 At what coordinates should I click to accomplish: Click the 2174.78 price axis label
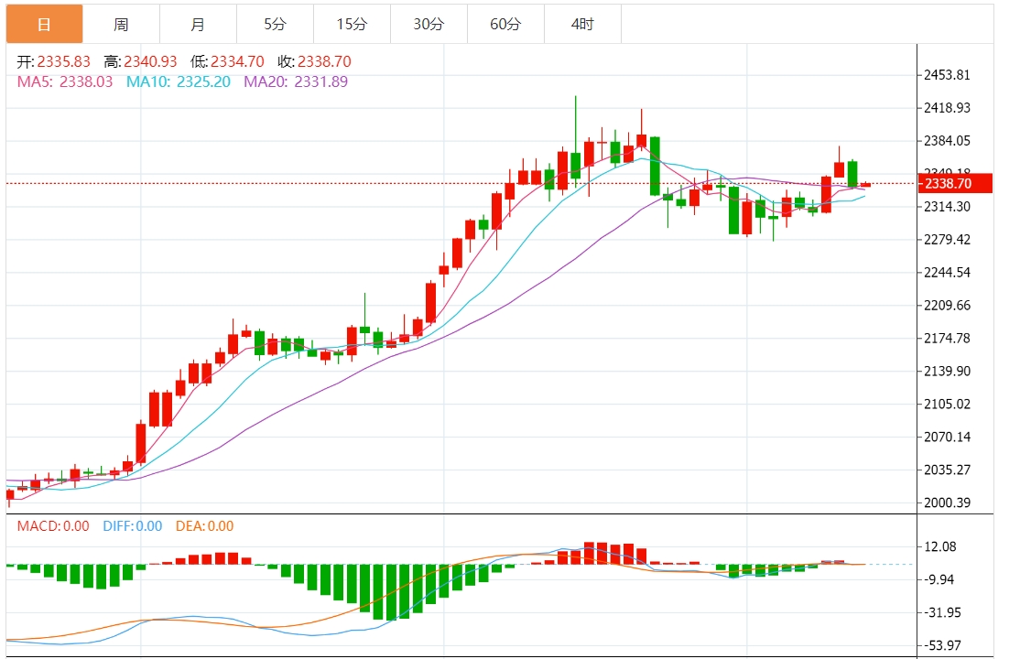(947, 339)
